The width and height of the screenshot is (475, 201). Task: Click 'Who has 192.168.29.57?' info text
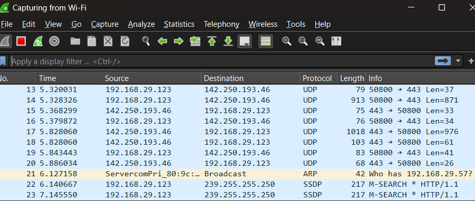(421, 174)
